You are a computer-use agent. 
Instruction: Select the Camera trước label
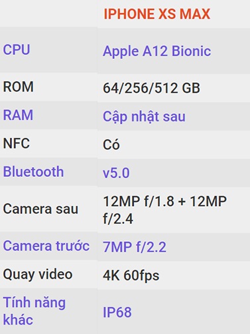[x=46, y=246]
